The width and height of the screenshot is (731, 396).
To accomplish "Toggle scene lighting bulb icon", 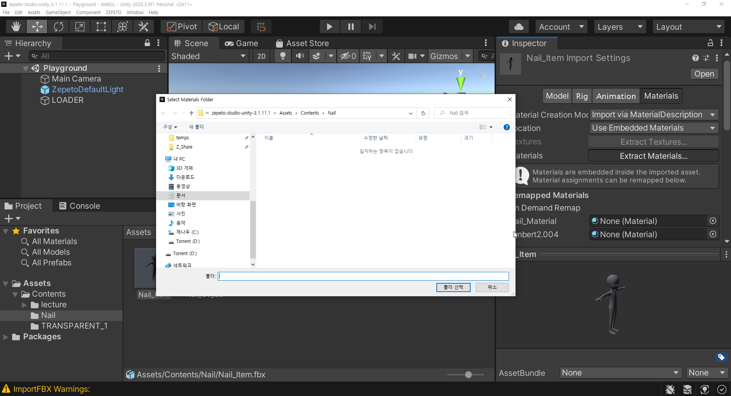I will tap(283, 56).
